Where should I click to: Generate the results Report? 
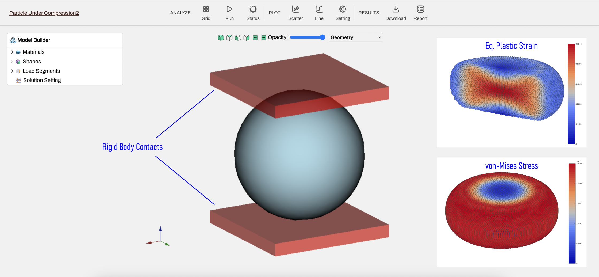(x=420, y=13)
